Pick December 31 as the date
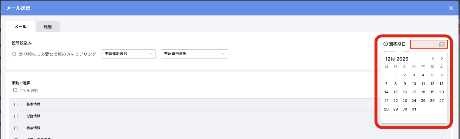 [414, 109]
